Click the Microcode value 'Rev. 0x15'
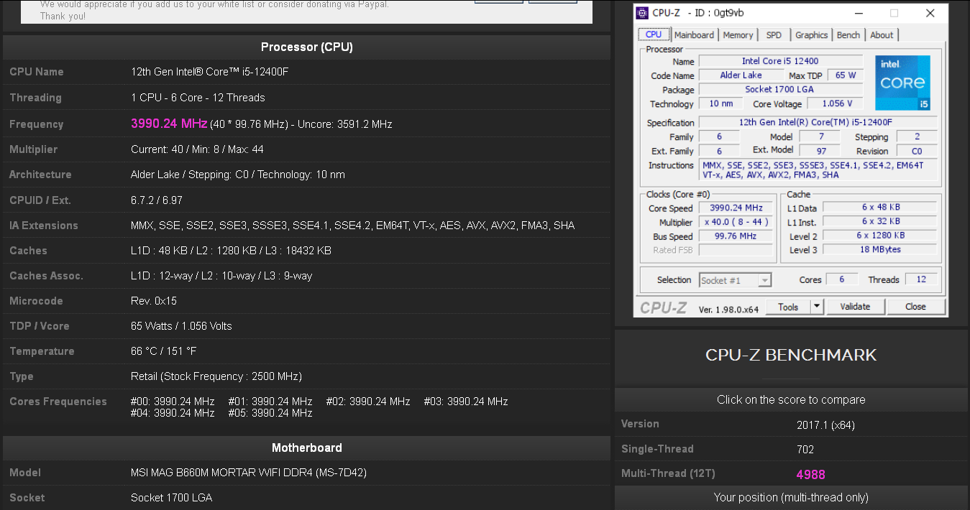Image resolution: width=970 pixels, height=510 pixels. pos(153,301)
